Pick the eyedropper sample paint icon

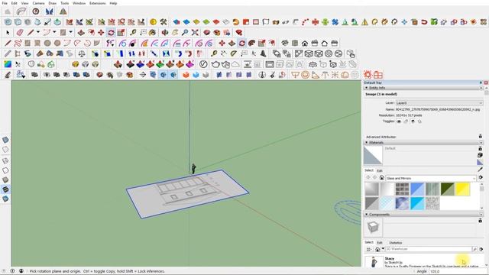481,170
